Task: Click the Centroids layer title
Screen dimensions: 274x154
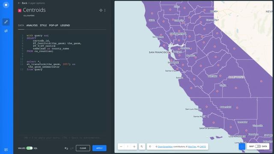Action: [x=34, y=10]
